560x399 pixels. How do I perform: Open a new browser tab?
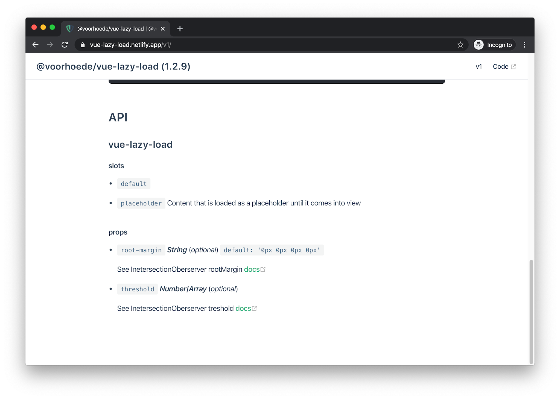pos(180,28)
